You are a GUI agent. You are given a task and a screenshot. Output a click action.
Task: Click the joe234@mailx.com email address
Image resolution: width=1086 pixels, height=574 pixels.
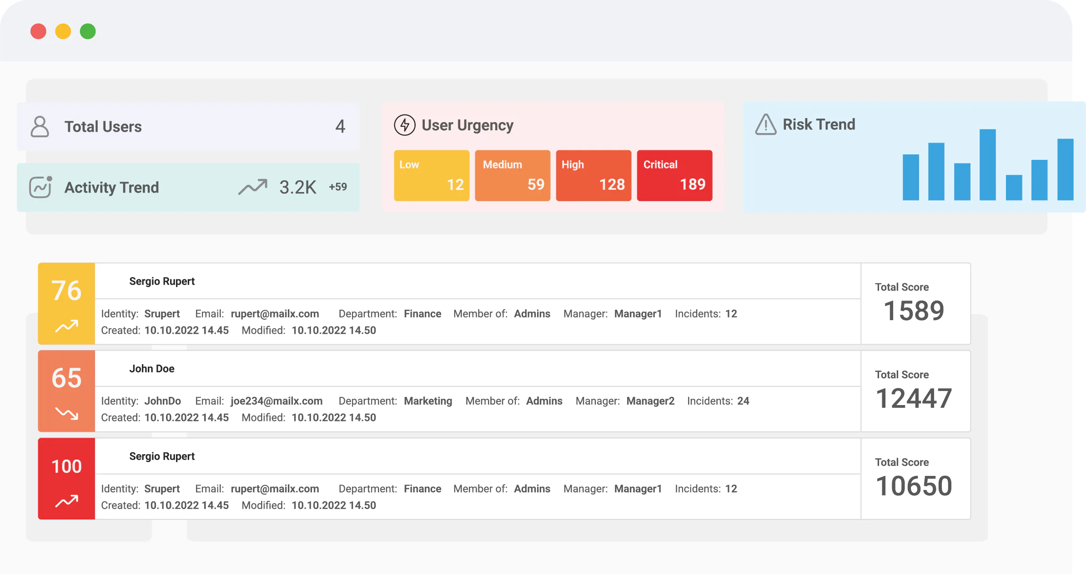pos(277,401)
